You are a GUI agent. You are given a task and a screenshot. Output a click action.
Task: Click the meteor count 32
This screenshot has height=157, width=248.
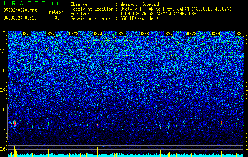click(x=57, y=18)
